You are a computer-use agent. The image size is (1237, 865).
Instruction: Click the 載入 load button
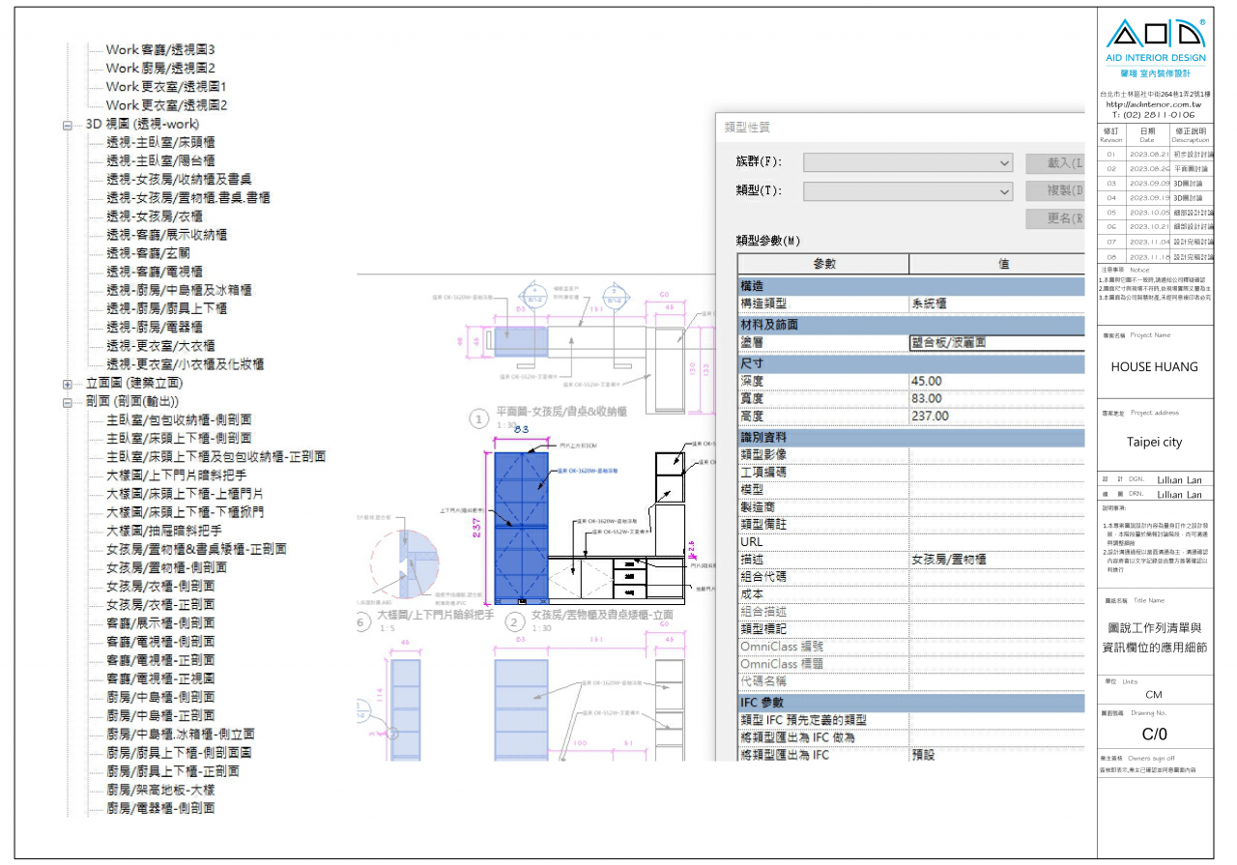[x=1055, y=162]
